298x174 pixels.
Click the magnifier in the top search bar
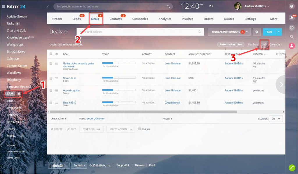pos(168,6)
